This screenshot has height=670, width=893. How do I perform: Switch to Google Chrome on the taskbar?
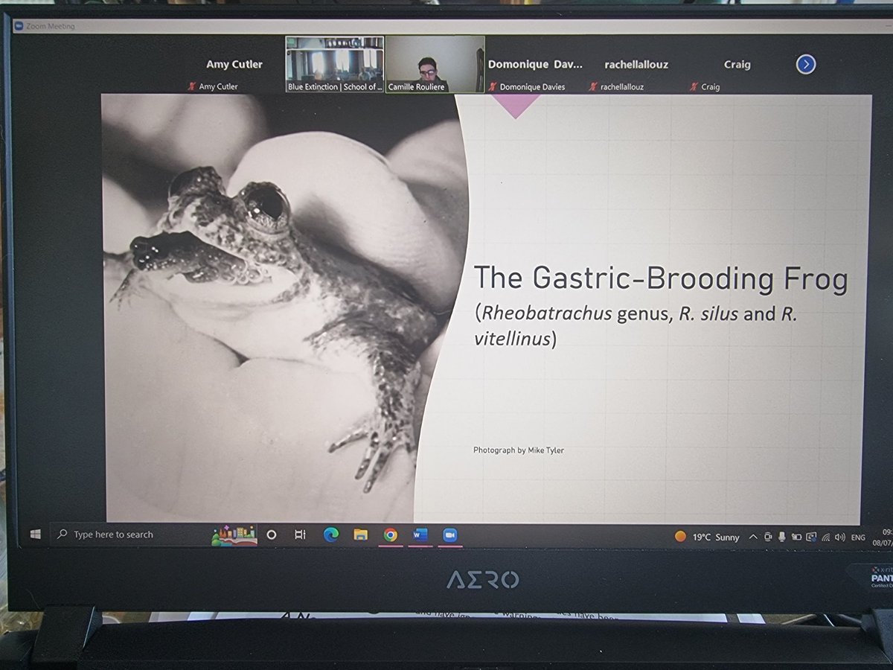point(391,535)
